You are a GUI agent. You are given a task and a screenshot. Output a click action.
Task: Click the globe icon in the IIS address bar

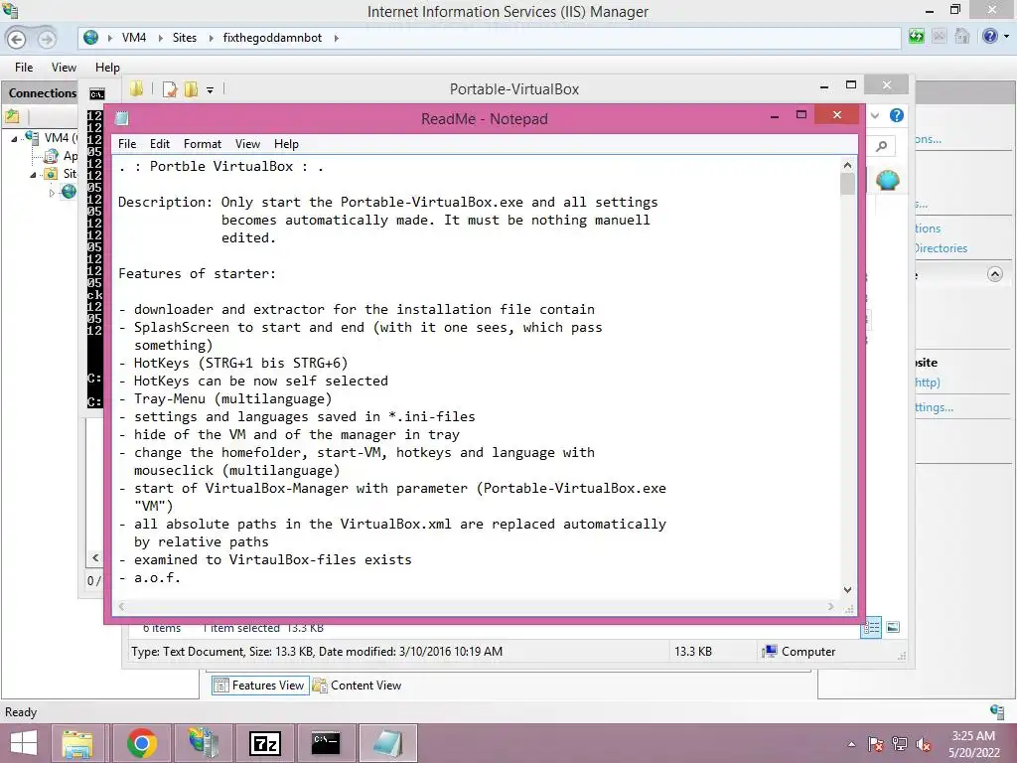point(90,38)
